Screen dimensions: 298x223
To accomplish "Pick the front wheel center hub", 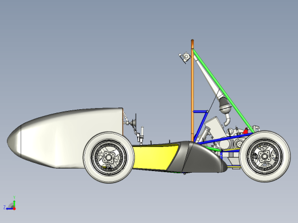I will click(109, 157).
